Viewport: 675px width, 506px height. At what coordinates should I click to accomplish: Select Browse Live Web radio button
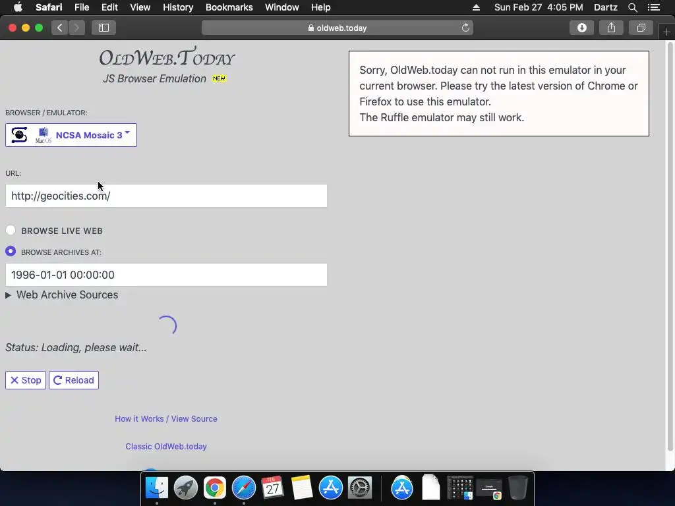(x=11, y=230)
